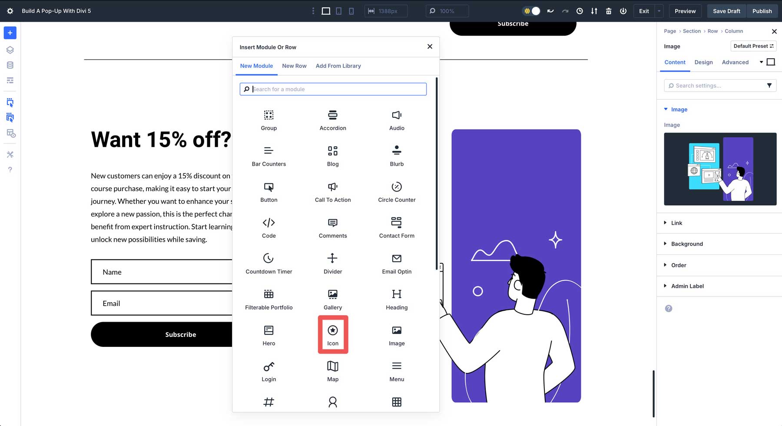Click the Publish button

762,11
